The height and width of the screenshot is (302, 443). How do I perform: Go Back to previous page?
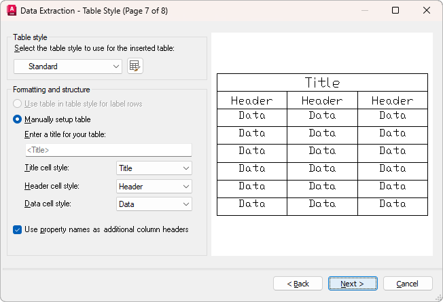pos(298,284)
